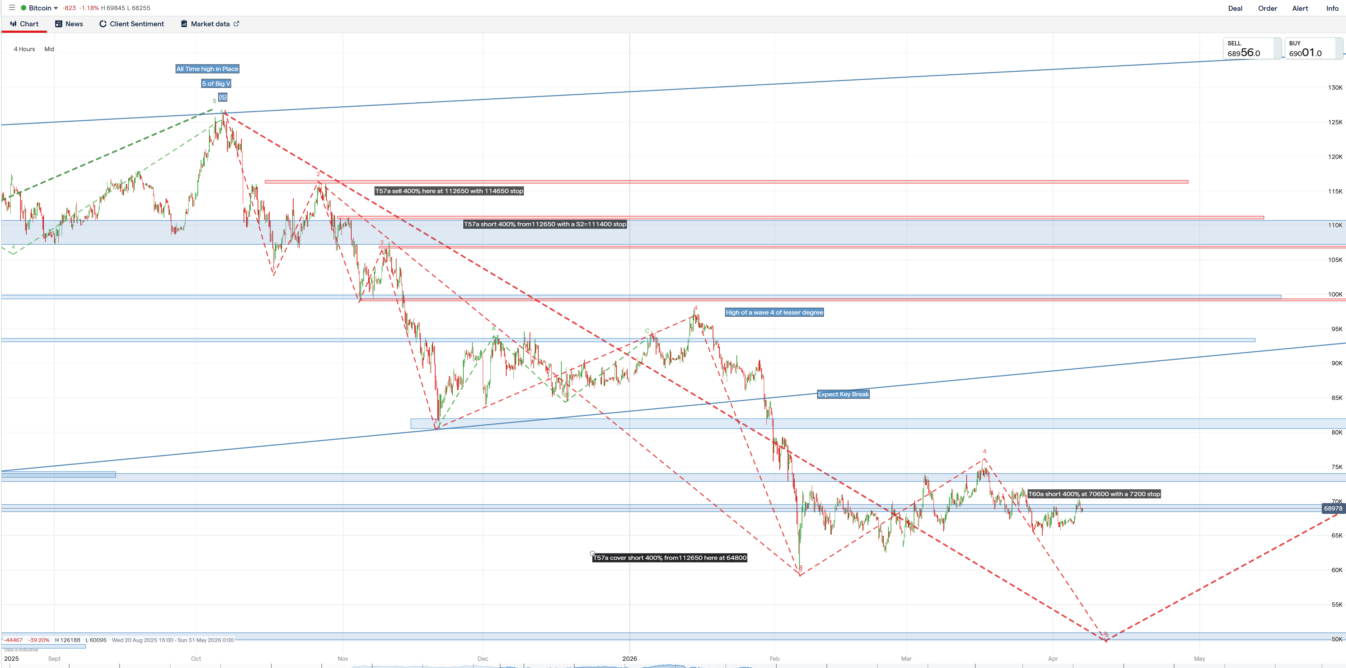1346x668 pixels.
Task: Click the green market status dot
Action: [x=23, y=8]
